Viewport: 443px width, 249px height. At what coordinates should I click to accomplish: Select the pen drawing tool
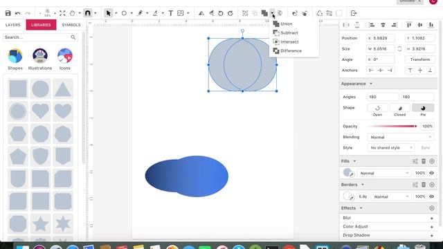[140, 13]
